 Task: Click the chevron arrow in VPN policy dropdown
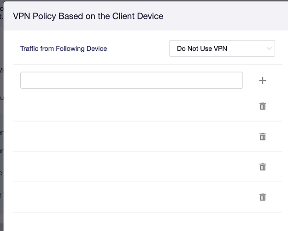point(269,49)
